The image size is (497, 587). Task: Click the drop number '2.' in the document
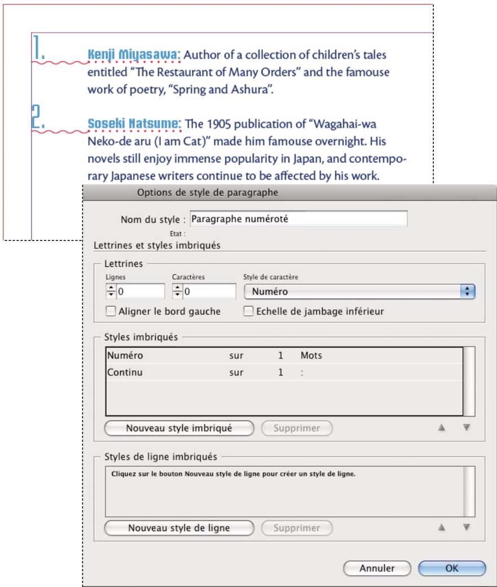(38, 116)
